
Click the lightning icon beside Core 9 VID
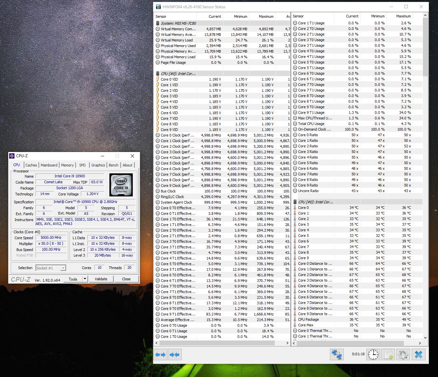(158, 130)
